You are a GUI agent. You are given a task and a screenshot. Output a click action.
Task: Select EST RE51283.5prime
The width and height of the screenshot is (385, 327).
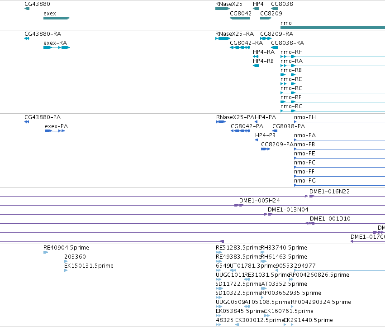pos(238,248)
